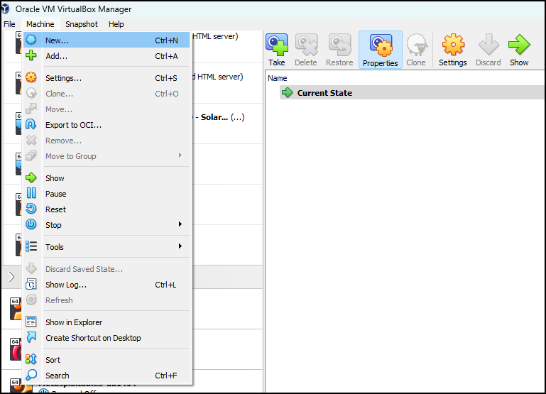
Task: Click the green Show toolbar arrow
Action: 519,45
